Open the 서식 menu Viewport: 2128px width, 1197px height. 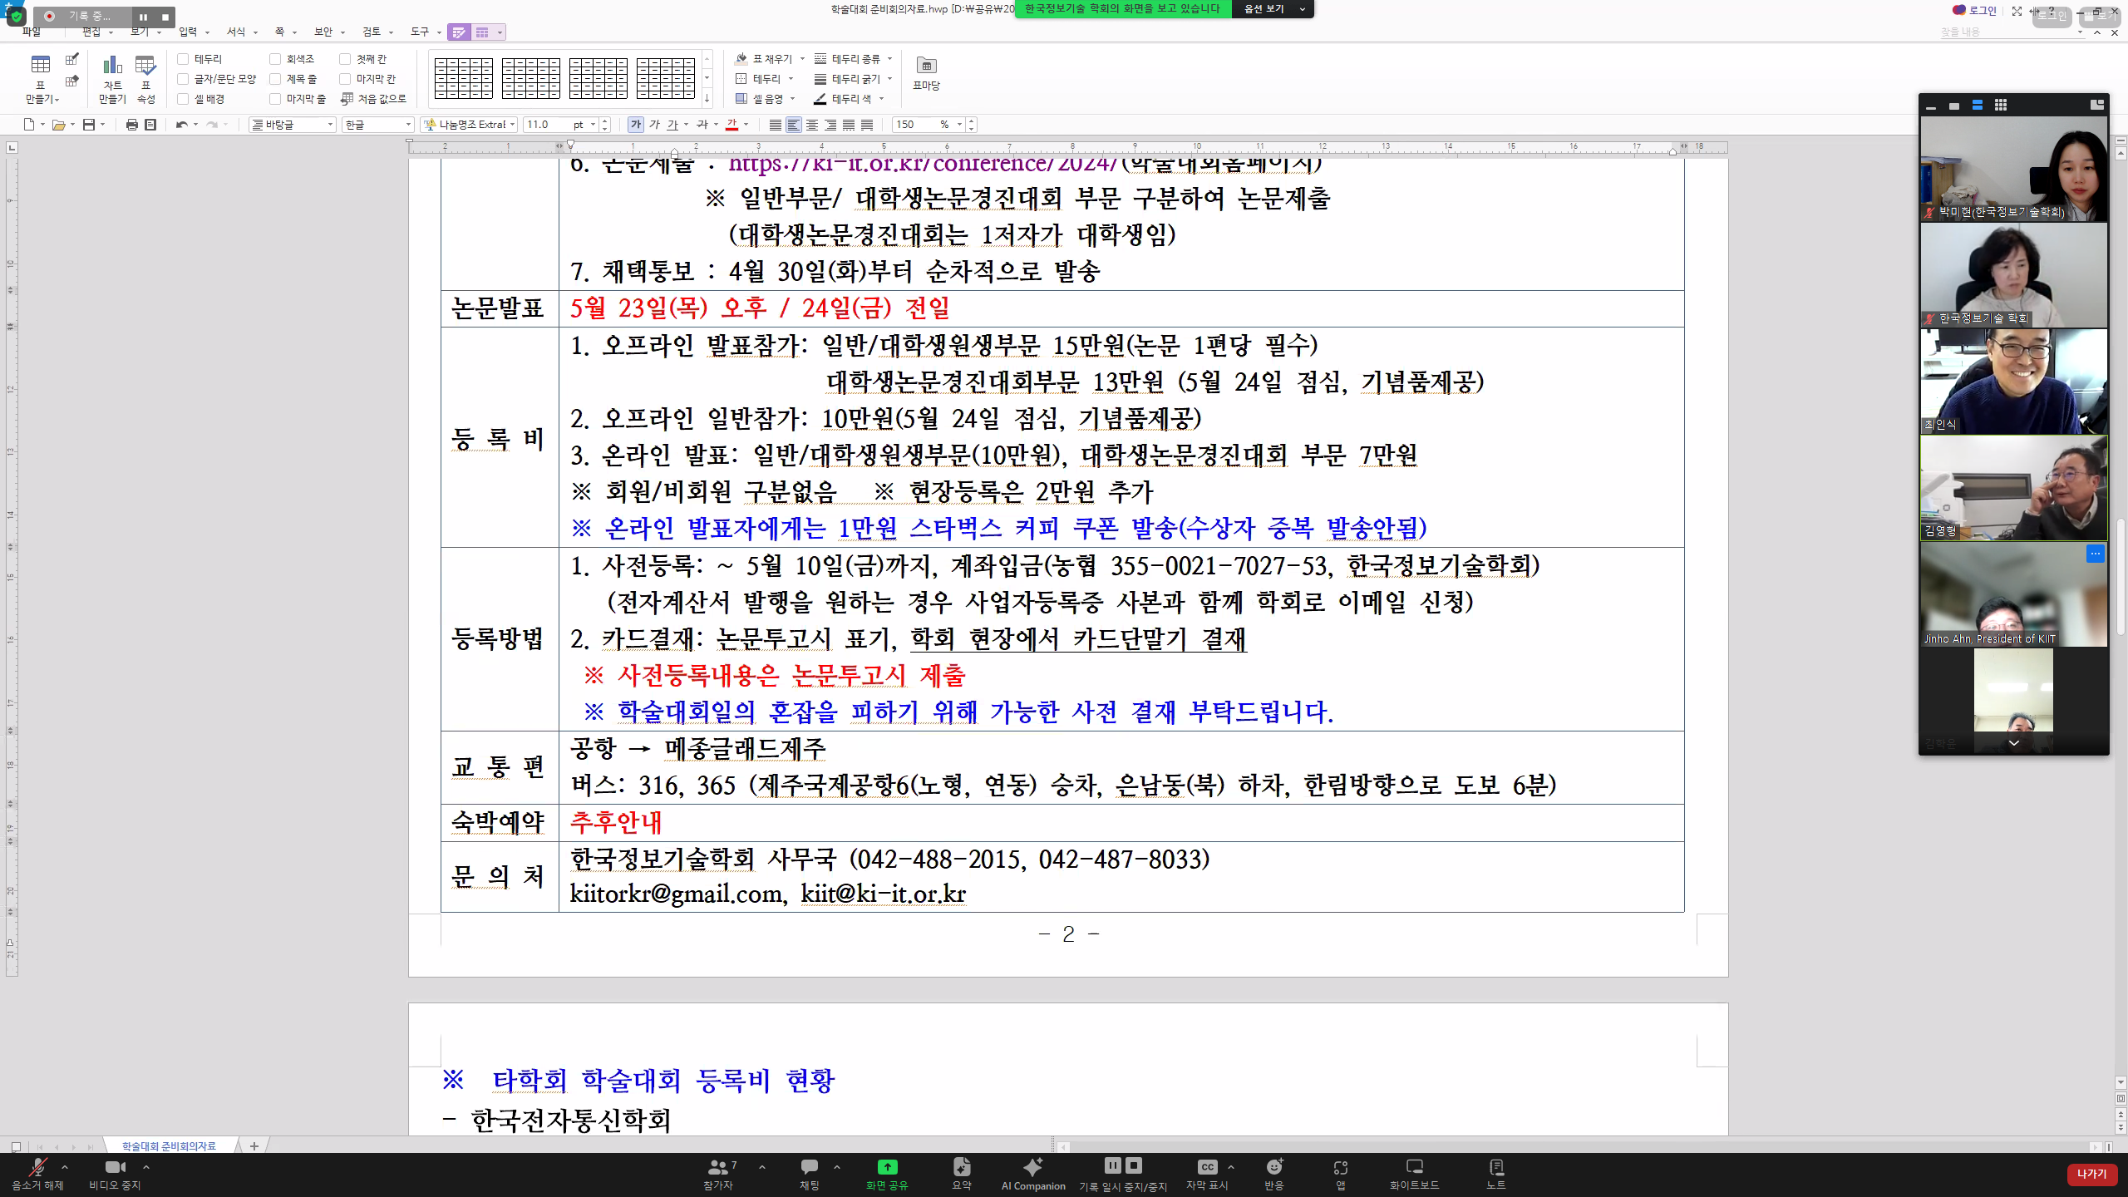pyautogui.click(x=237, y=32)
